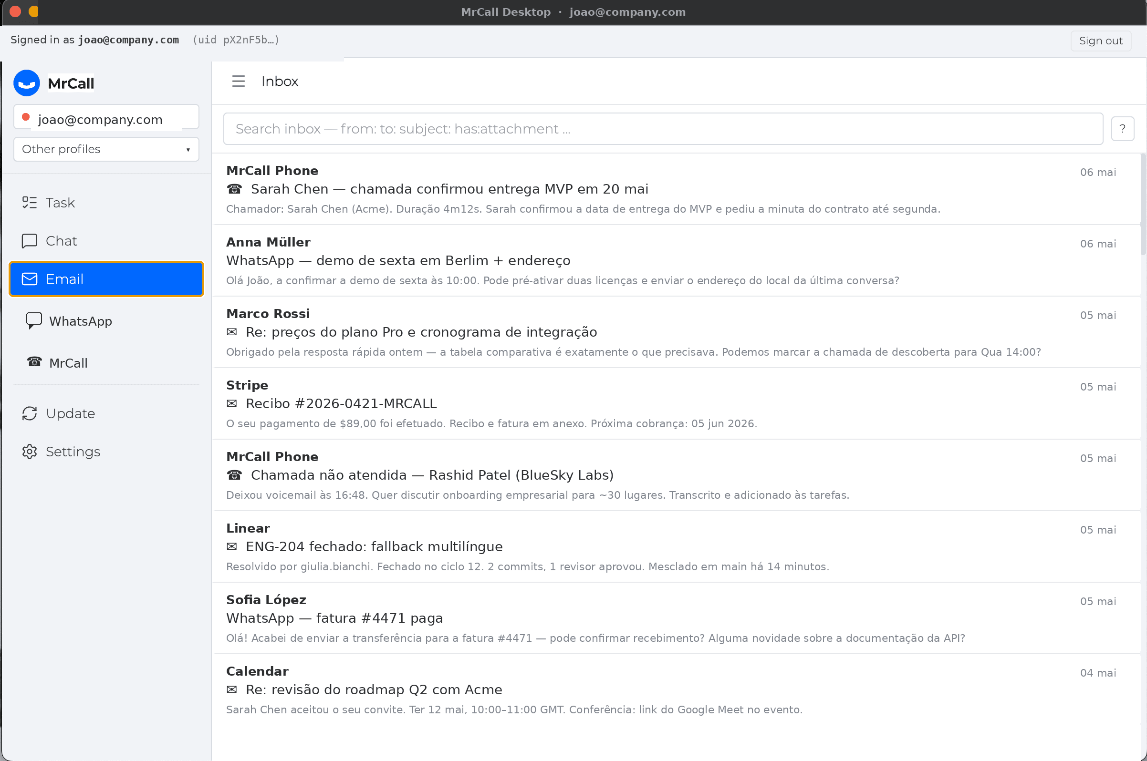Open Sofia López's fatura #4471 paga message
Viewport: 1147px width, 761px height.
[676, 618]
